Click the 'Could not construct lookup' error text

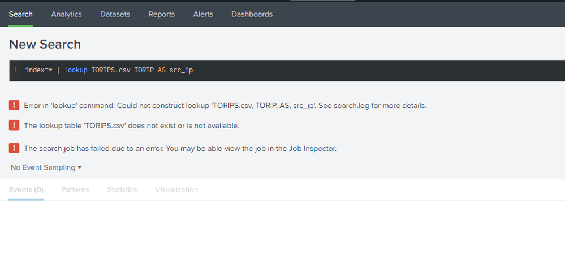(x=225, y=106)
